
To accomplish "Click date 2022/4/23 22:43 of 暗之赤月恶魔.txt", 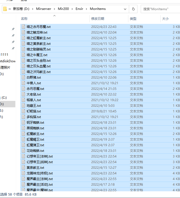I will (x=104, y=27).
